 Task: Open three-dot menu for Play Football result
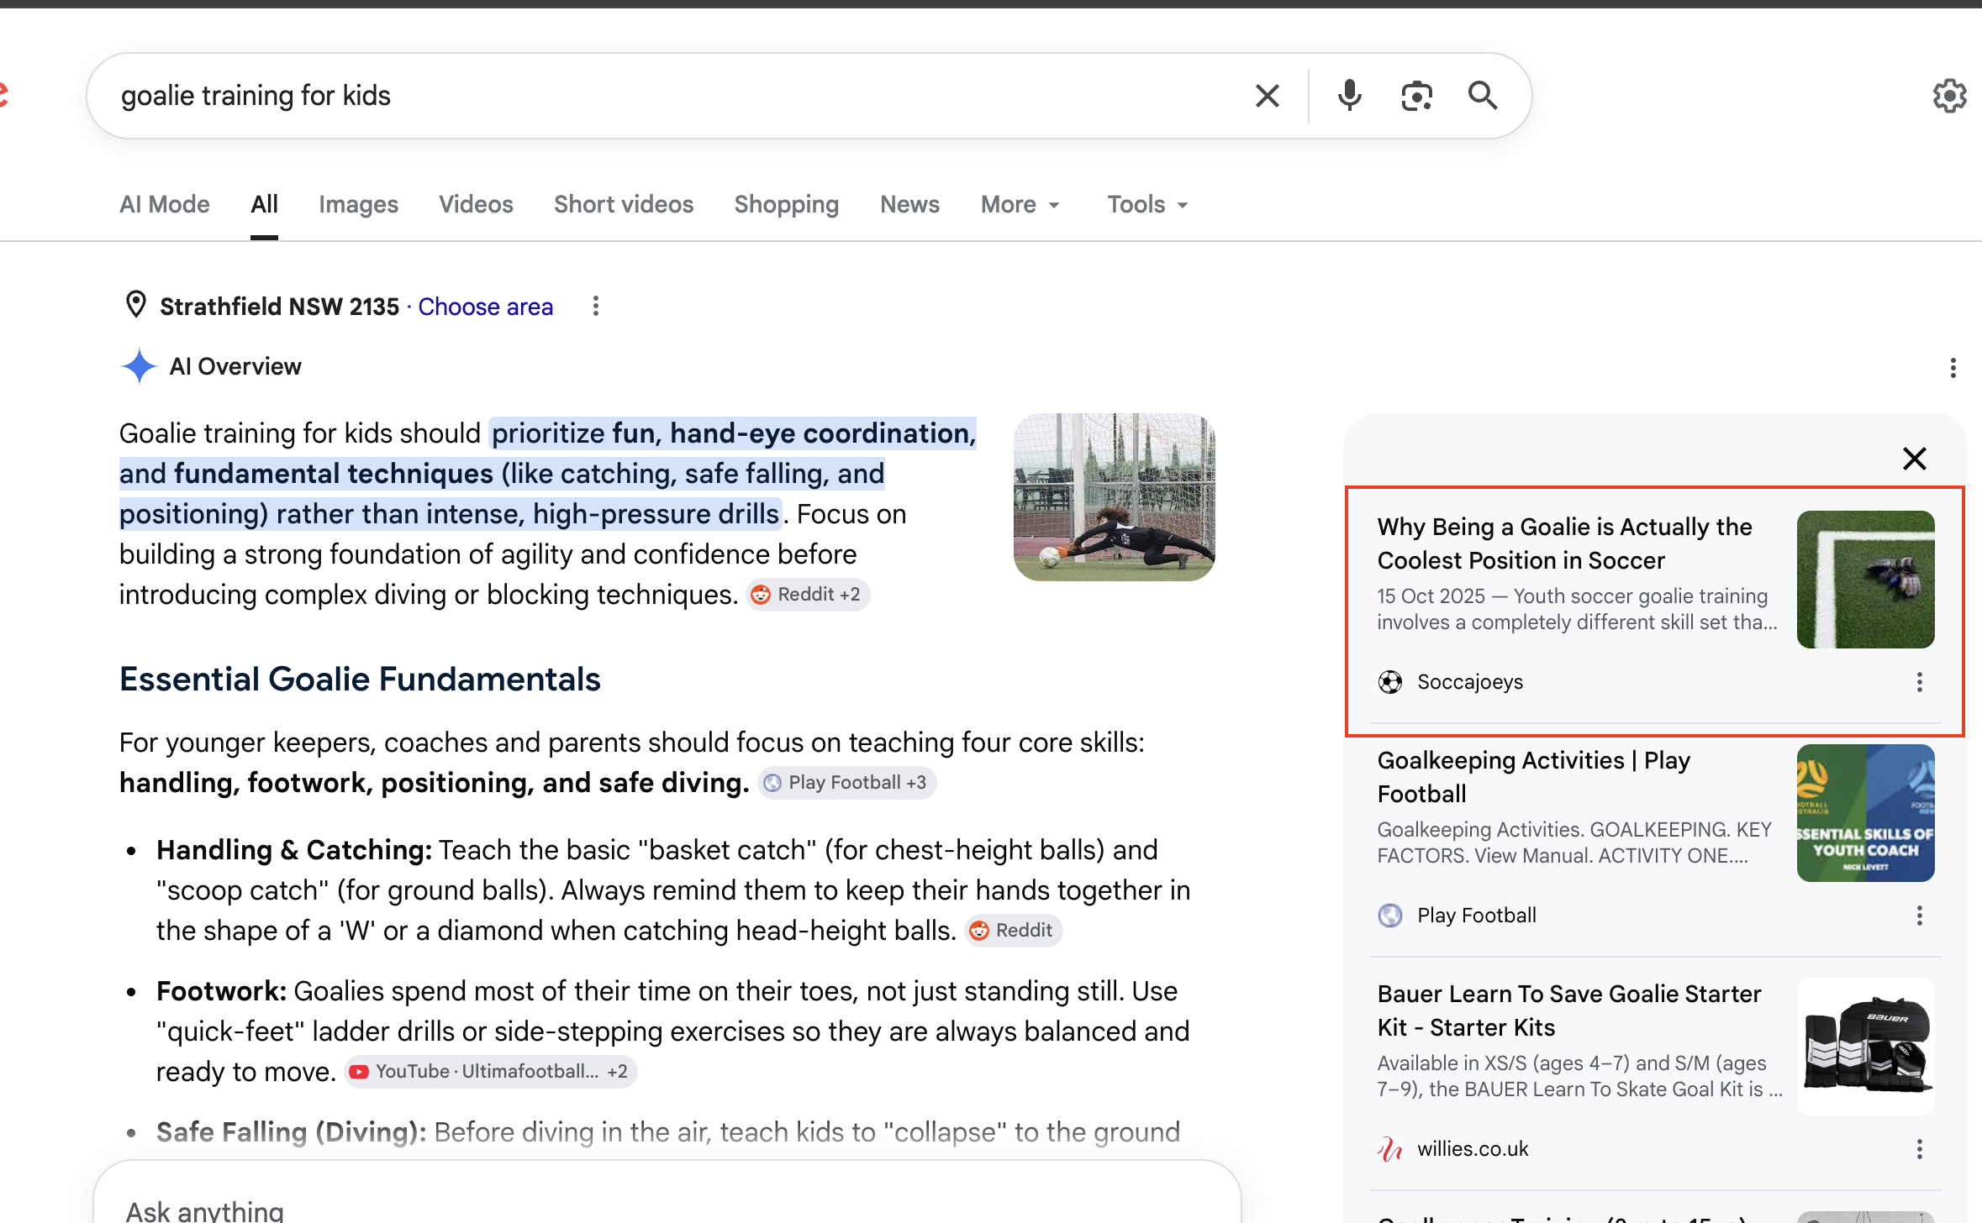click(1919, 916)
